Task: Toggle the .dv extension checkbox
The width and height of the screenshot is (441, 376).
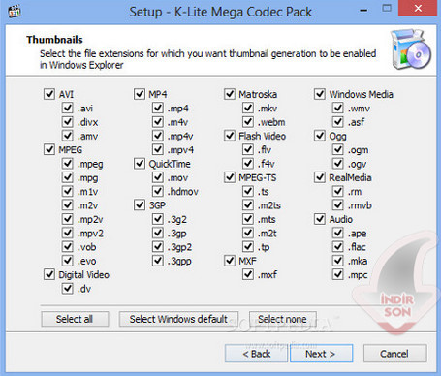Action: 68,289
